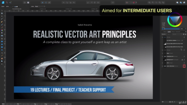Switch to the Export persona

click(x=11, y=3)
